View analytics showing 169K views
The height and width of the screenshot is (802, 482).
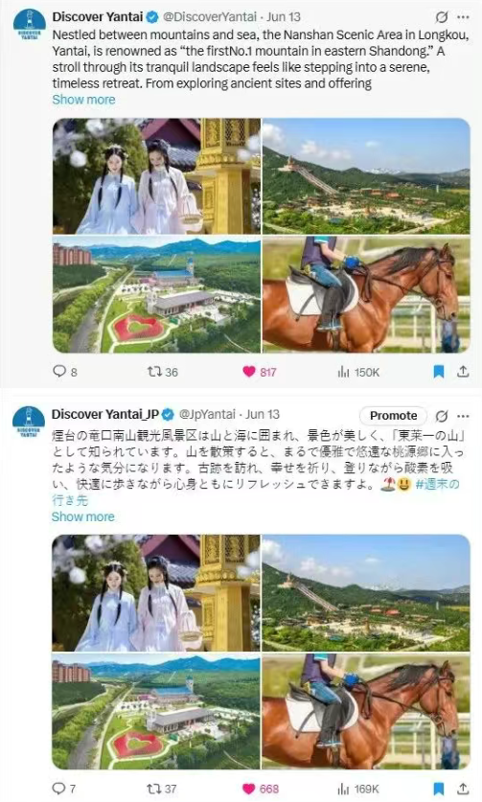pos(358,789)
